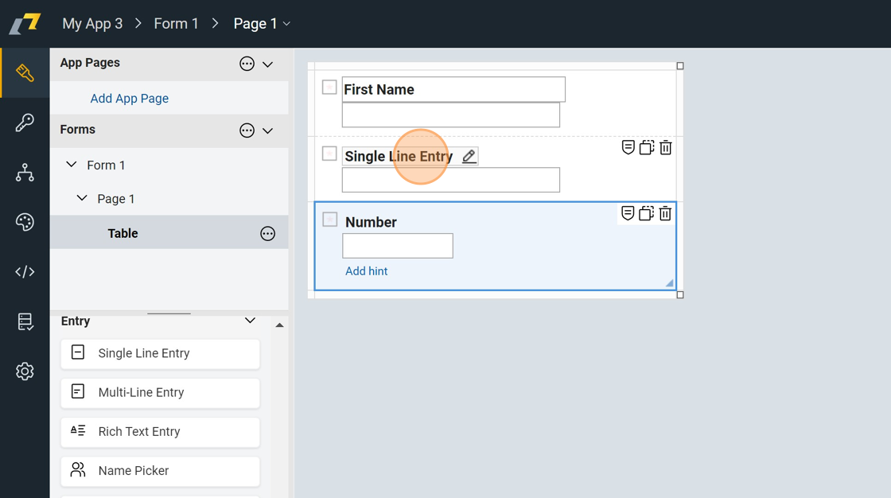Open the code editor sidebar icon
Viewport: 891px width, 498px height.
tap(25, 272)
